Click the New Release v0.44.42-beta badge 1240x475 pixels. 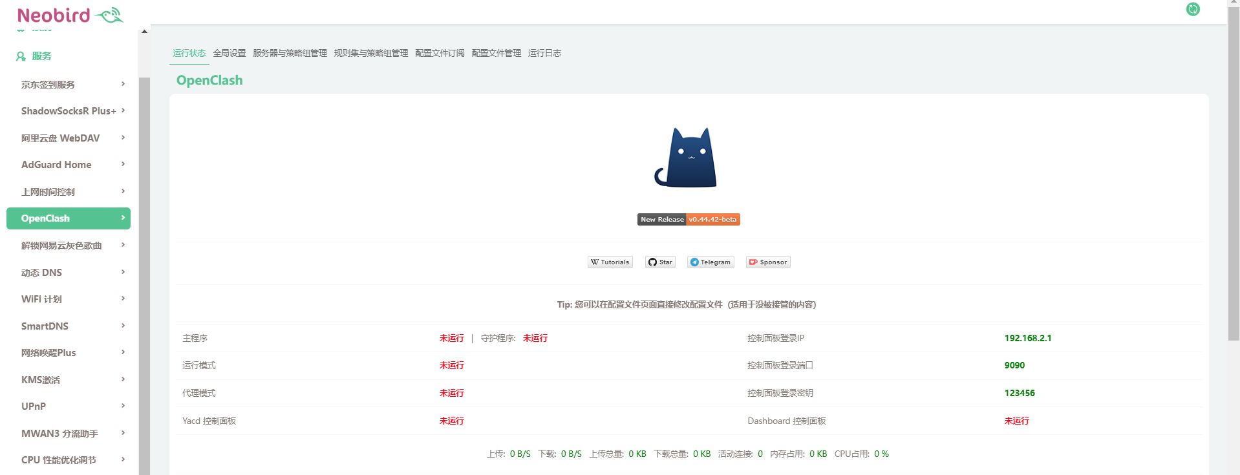[688, 220]
